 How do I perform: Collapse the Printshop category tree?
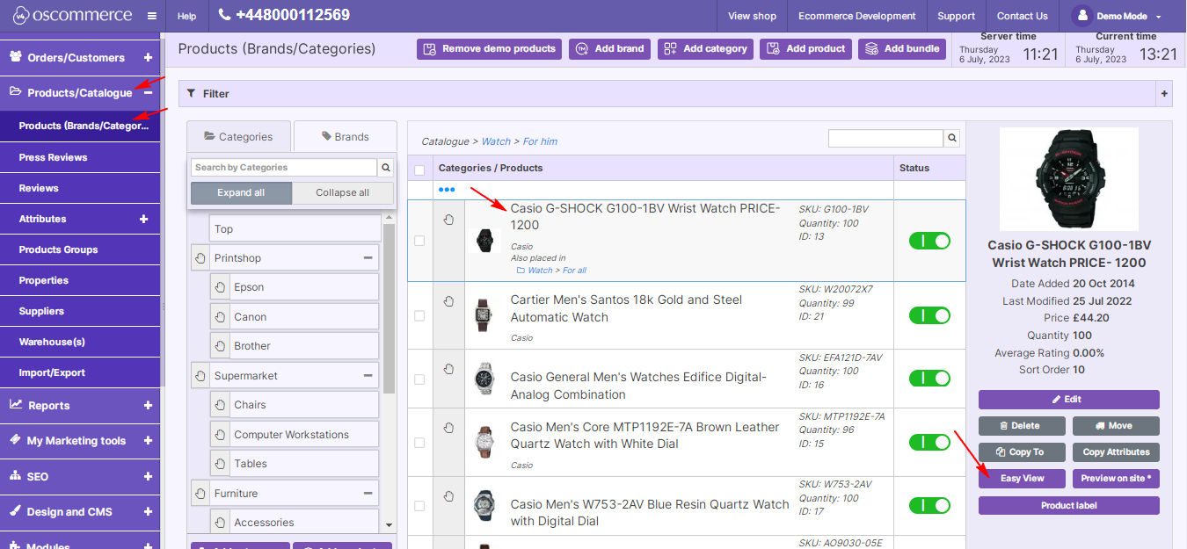coord(368,258)
